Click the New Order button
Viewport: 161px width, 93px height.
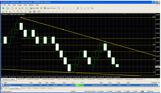point(35,8)
